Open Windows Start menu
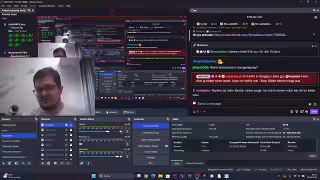 click(x=93, y=176)
